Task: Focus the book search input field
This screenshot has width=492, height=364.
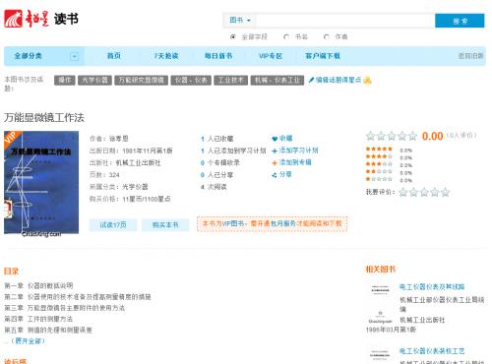Action: pyautogui.click(x=345, y=21)
